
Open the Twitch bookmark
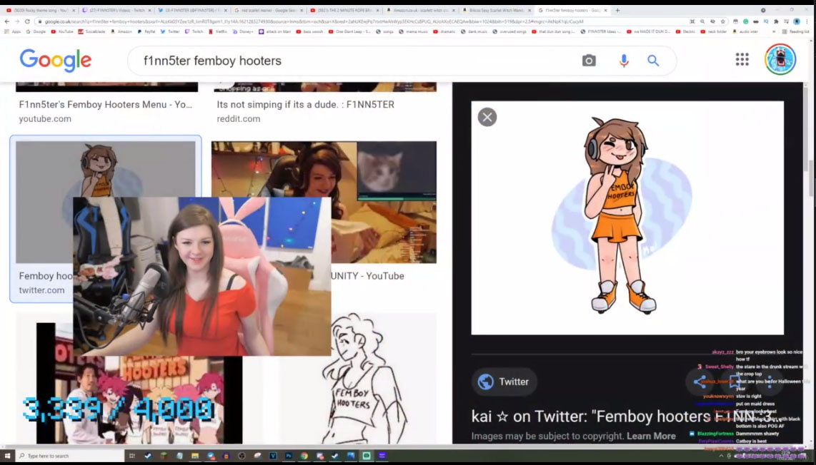tap(194, 31)
